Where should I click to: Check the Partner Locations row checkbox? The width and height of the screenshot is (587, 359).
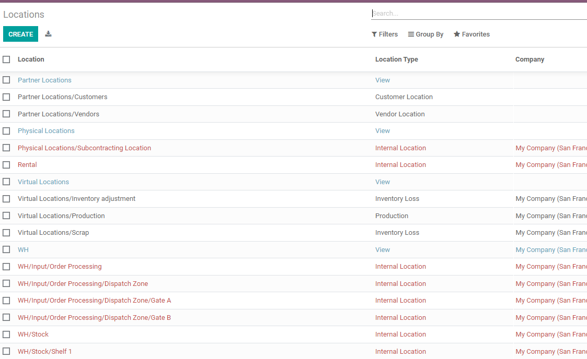(6, 80)
